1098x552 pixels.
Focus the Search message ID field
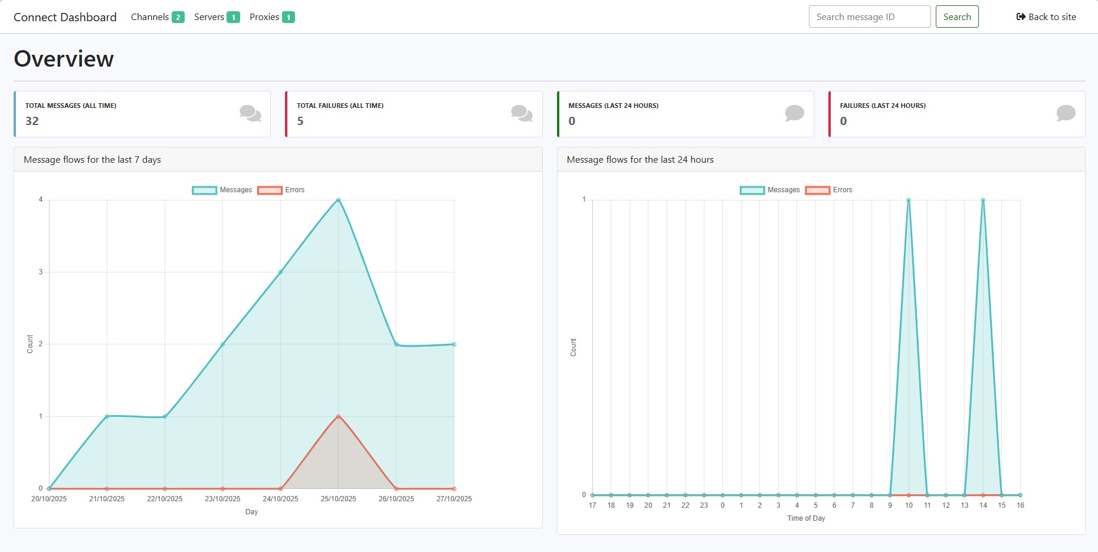869,17
